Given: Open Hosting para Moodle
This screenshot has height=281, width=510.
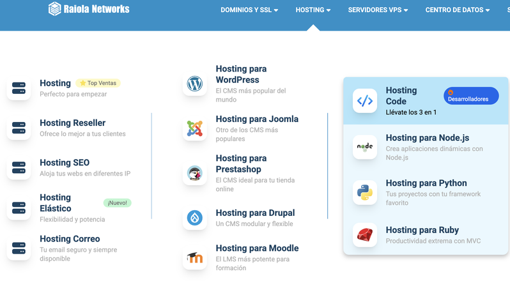Looking at the screenshot, I should (258, 248).
